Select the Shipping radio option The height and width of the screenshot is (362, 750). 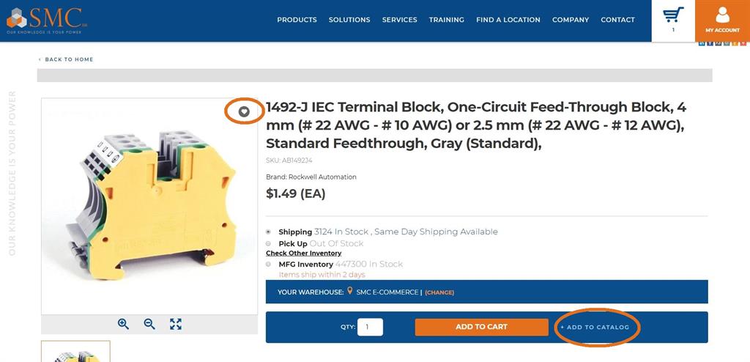click(x=269, y=232)
